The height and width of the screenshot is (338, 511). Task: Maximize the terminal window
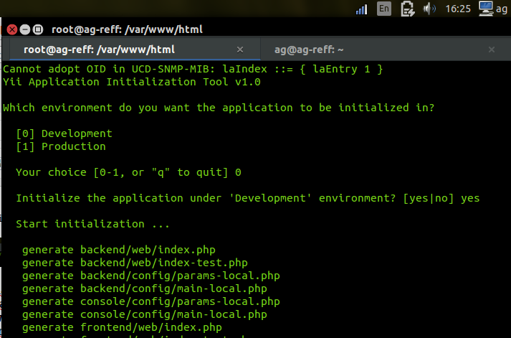[x=38, y=29]
